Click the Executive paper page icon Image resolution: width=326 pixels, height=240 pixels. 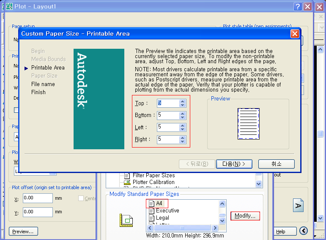[151, 211]
